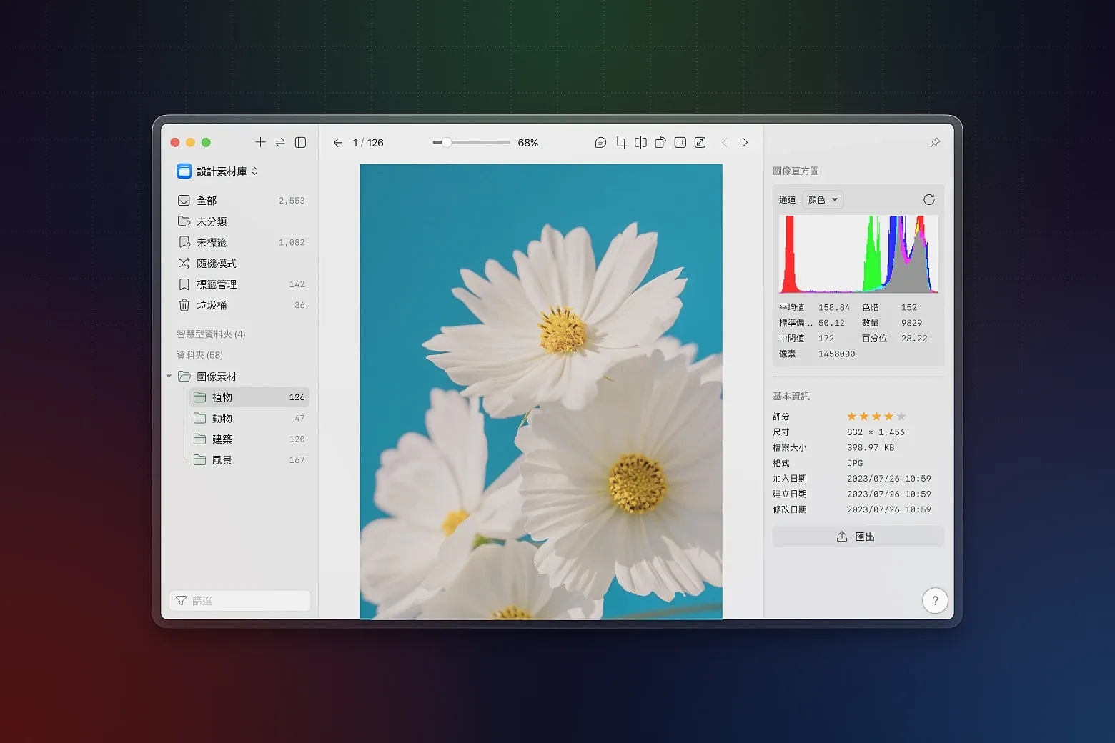Open the comment annotation tool

600,143
